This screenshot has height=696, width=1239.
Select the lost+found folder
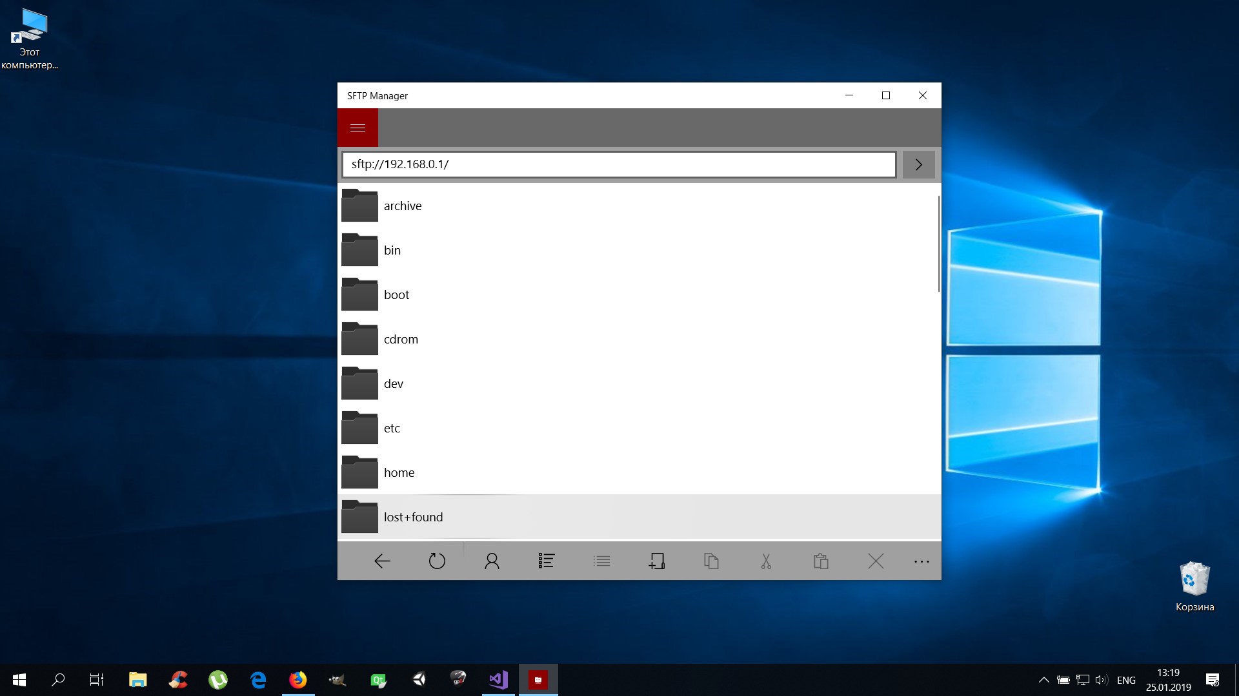point(413,517)
